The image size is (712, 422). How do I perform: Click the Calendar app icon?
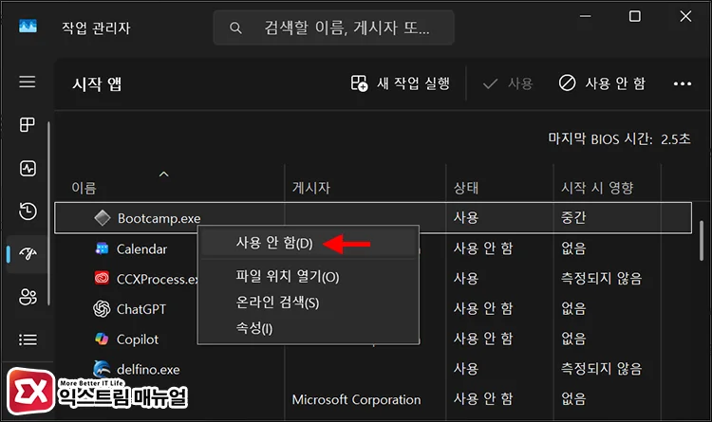[102, 248]
